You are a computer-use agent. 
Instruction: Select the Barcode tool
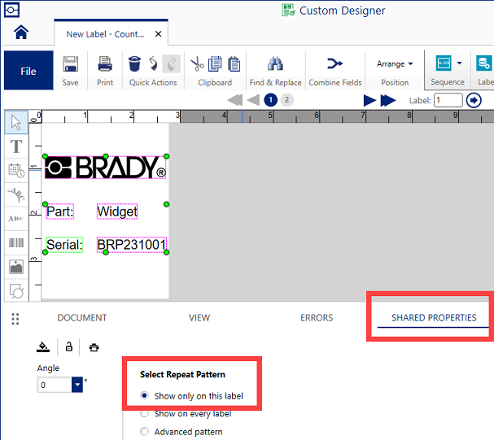[15, 242]
